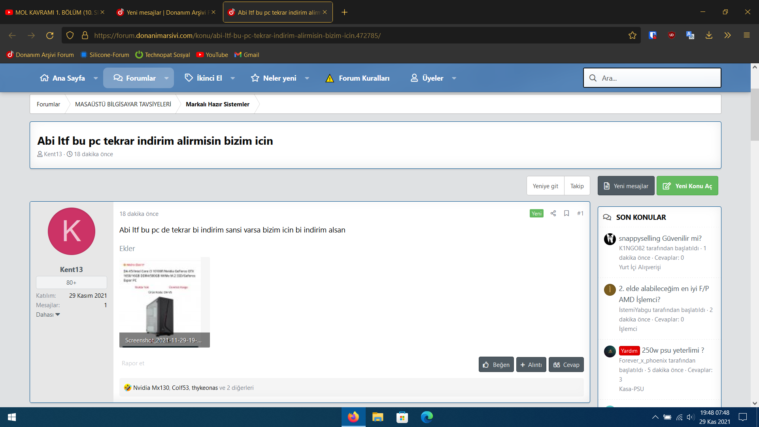Open the translate extension icon
This screenshot has width=759, height=427.
pos(690,36)
